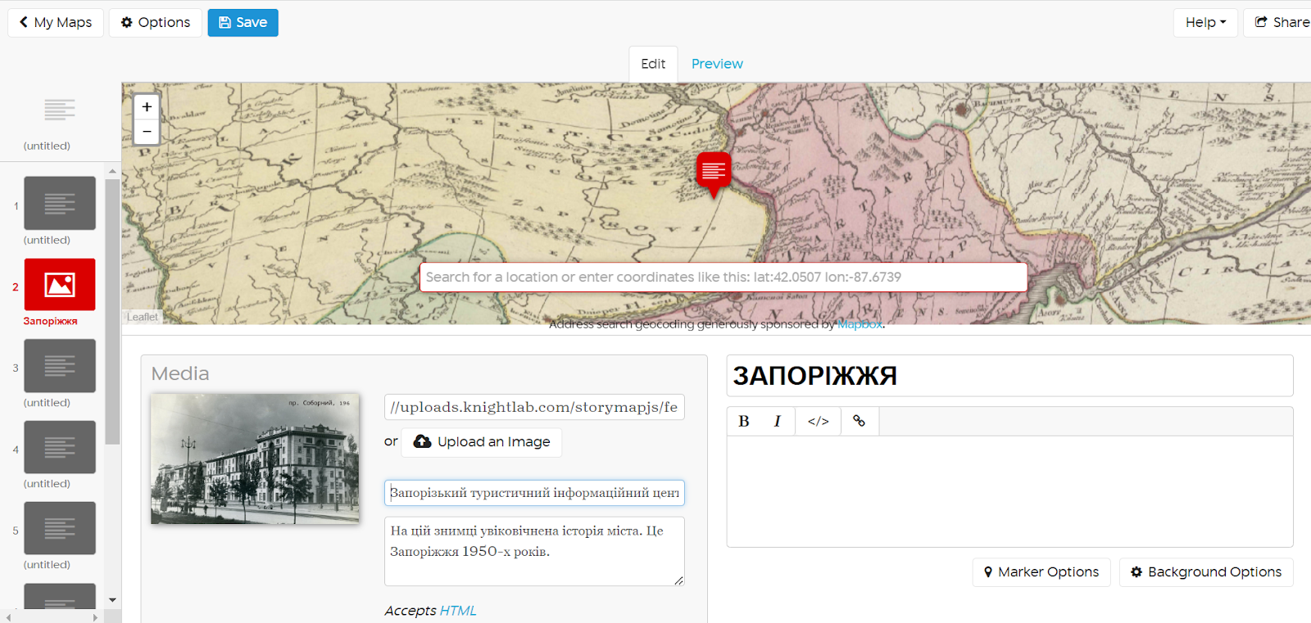Open the Mapbox sponsor link
The image size is (1311, 623).
pos(860,324)
